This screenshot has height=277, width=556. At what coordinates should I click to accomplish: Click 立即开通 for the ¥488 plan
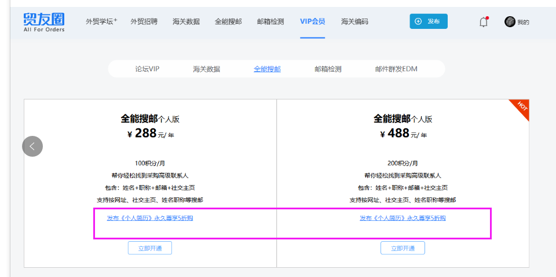tap(403, 248)
